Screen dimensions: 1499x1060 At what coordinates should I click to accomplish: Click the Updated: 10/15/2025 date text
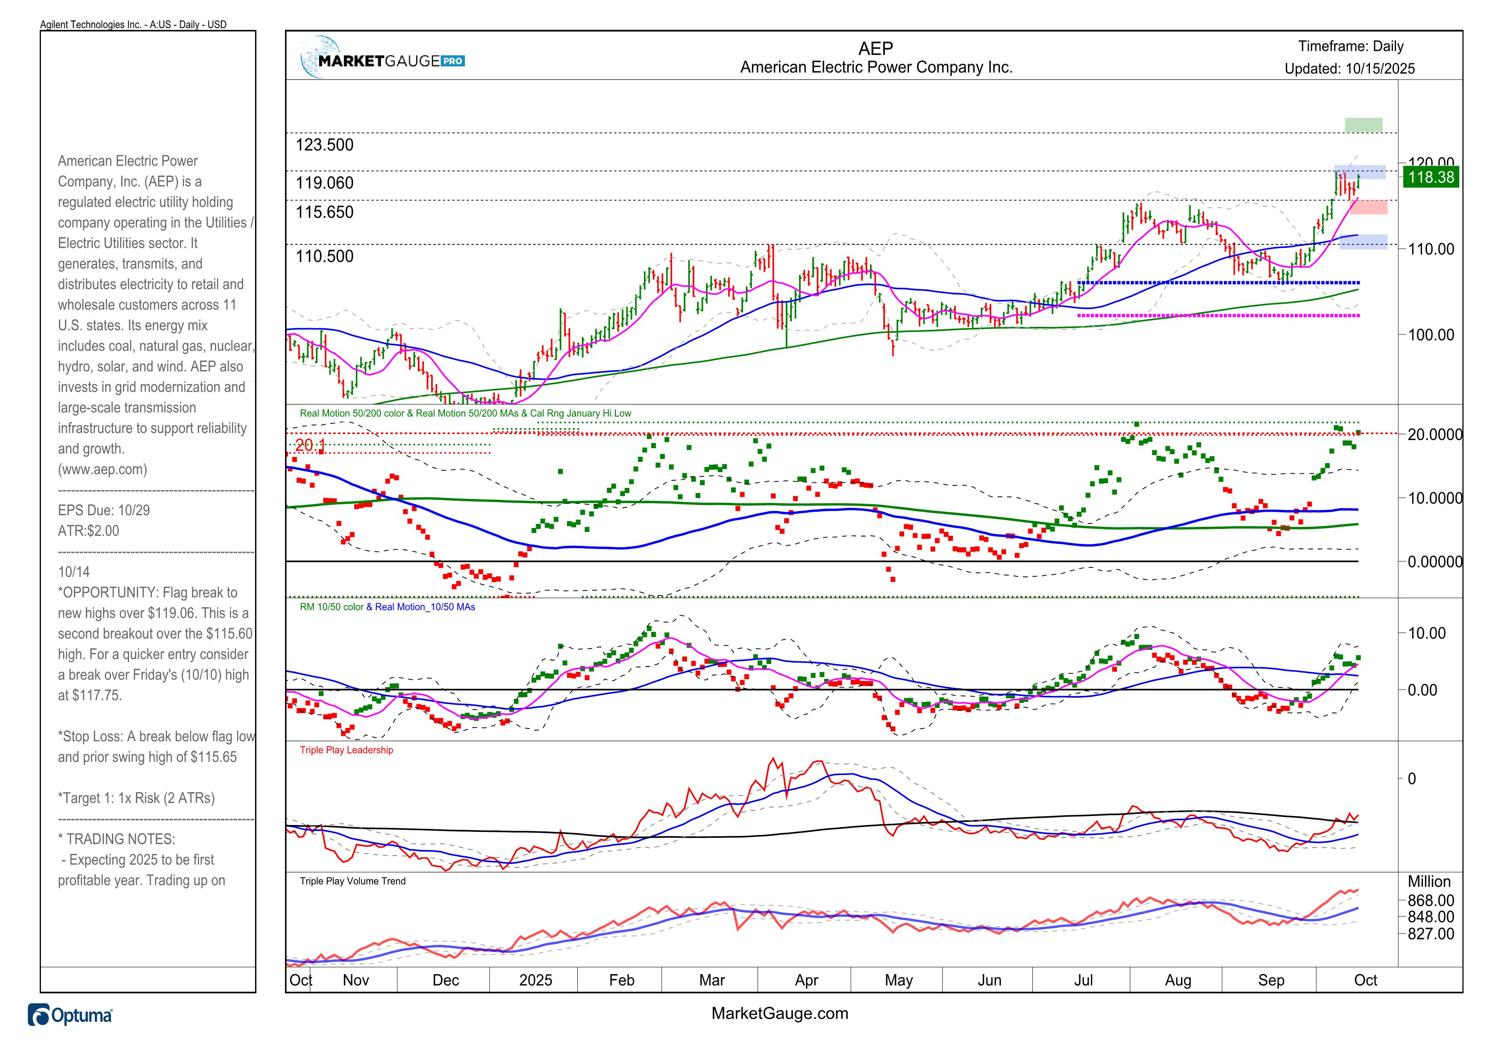point(1349,68)
